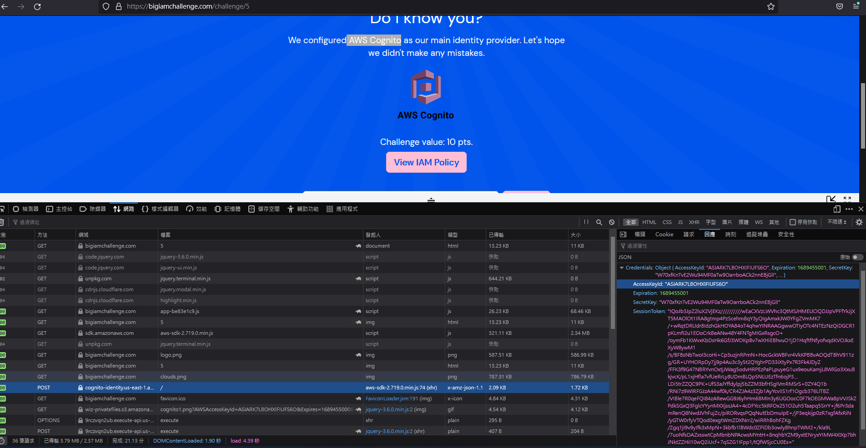
Task: Click the page vertical scrollbar thumb
Action: tap(863, 116)
